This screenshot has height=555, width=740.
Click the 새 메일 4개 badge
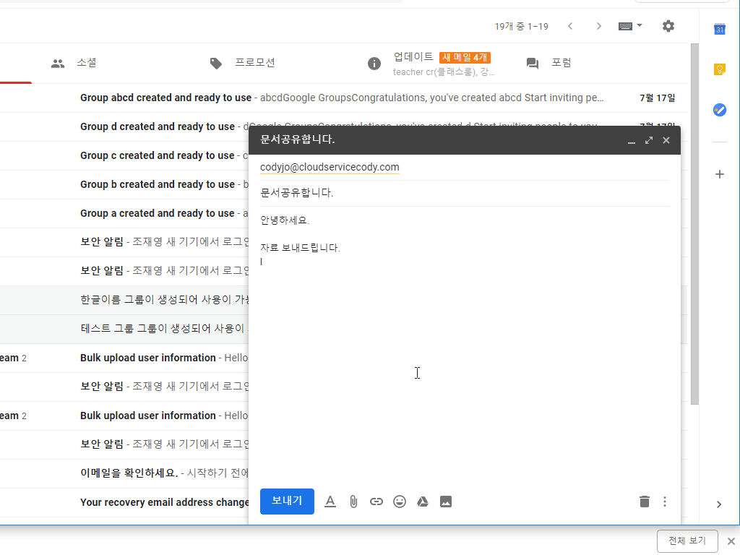(x=465, y=58)
